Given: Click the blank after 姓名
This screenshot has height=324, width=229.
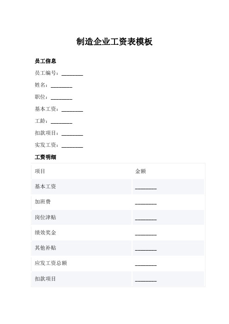Looking at the screenshot, I should [61, 85].
